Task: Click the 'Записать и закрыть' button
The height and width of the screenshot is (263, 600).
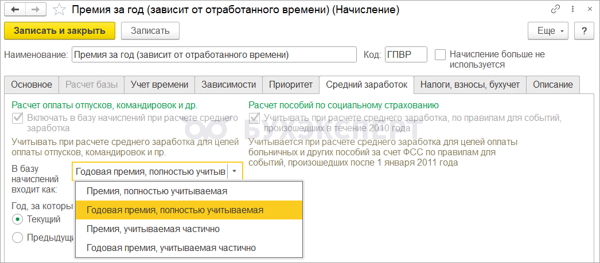Action: 60,30
